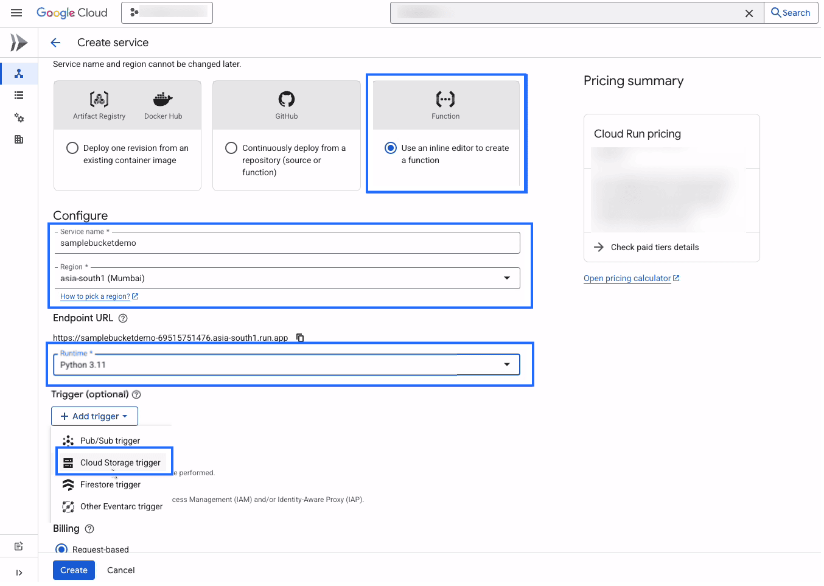
Task: Click the Function inline editor icon
Action: click(x=445, y=99)
